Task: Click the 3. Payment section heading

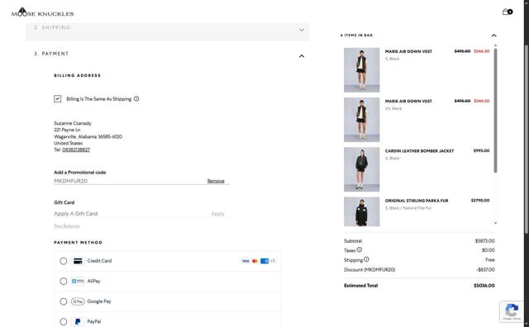Action: pyautogui.click(x=51, y=54)
